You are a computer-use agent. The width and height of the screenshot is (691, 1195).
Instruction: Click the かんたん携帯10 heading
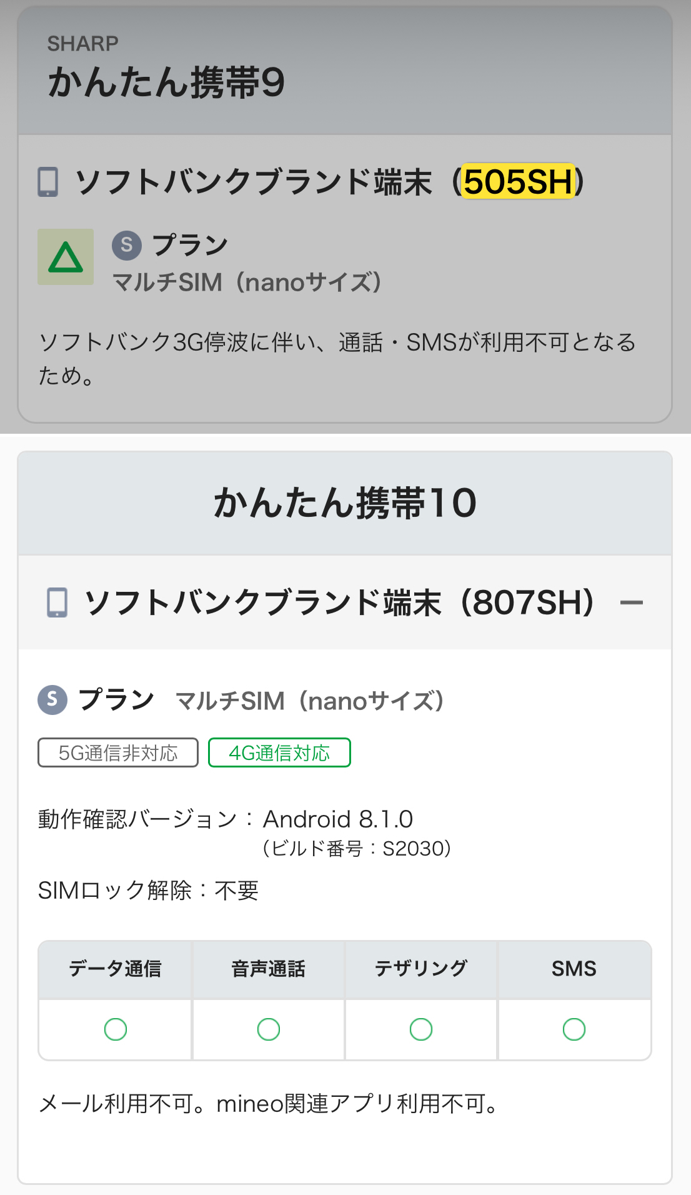point(345,503)
